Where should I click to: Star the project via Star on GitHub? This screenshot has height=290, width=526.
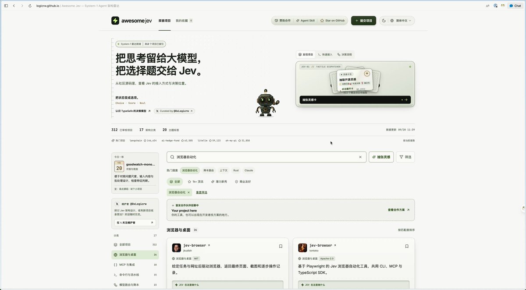click(x=332, y=21)
